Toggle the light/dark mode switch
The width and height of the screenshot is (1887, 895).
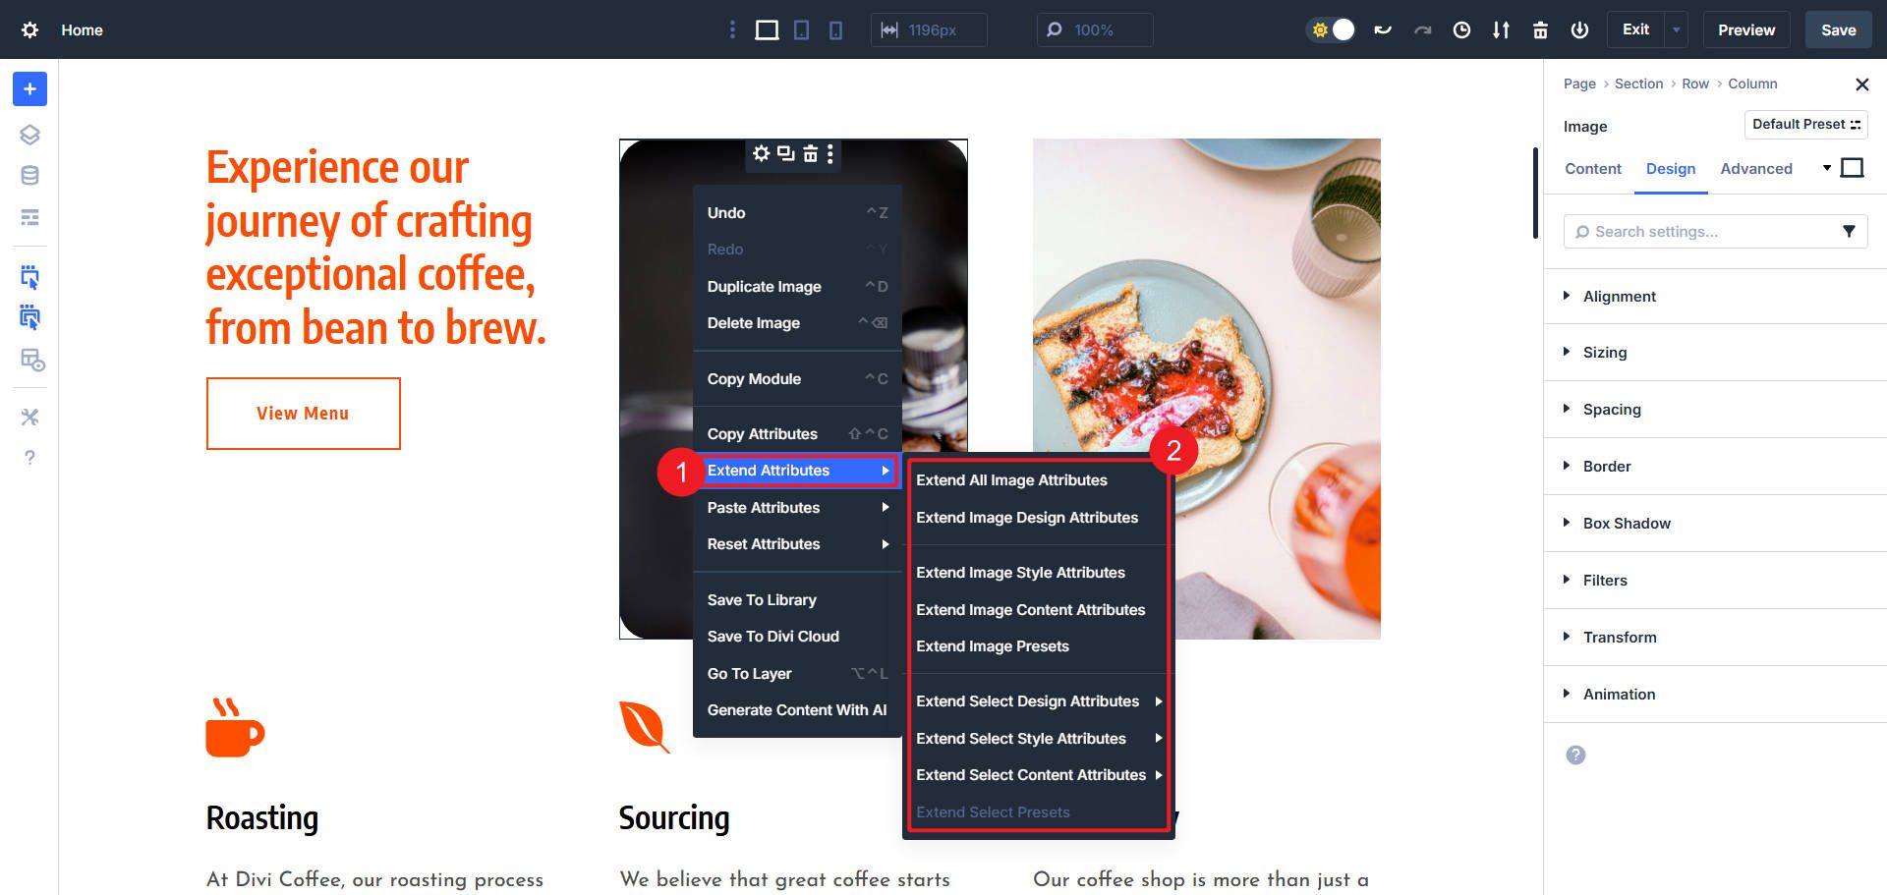point(1331,29)
